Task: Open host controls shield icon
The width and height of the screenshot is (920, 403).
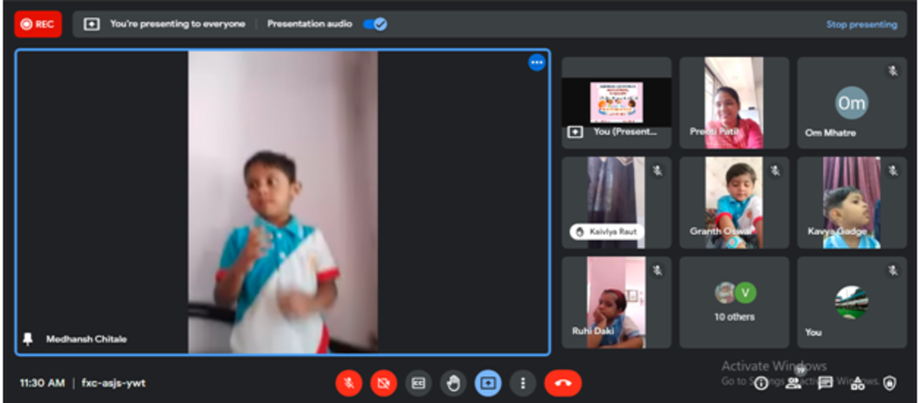Action: pos(890,384)
